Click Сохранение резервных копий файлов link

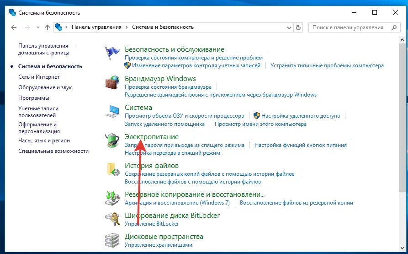210,174
